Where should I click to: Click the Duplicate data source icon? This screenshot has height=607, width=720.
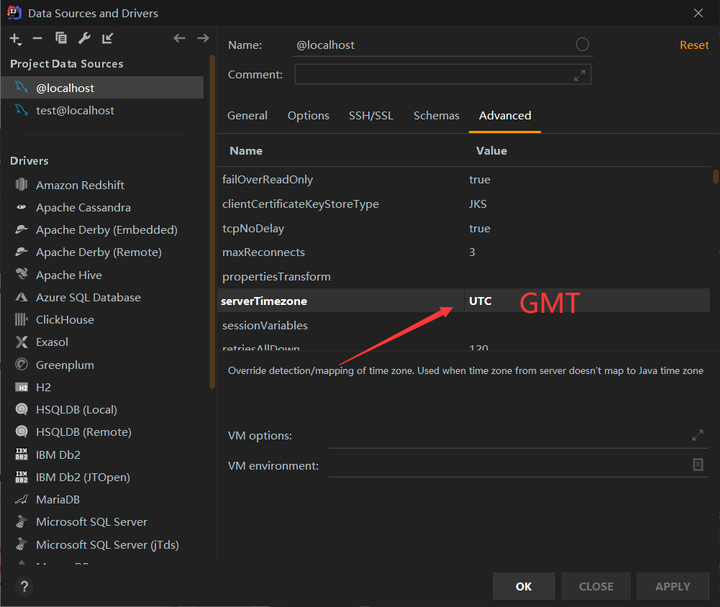pyautogui.click(x=60, y=38)
